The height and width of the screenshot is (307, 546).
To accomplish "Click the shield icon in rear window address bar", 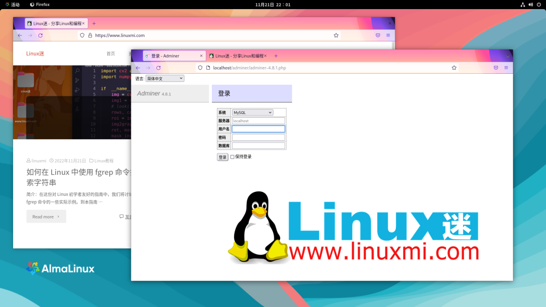I will 82,35.
